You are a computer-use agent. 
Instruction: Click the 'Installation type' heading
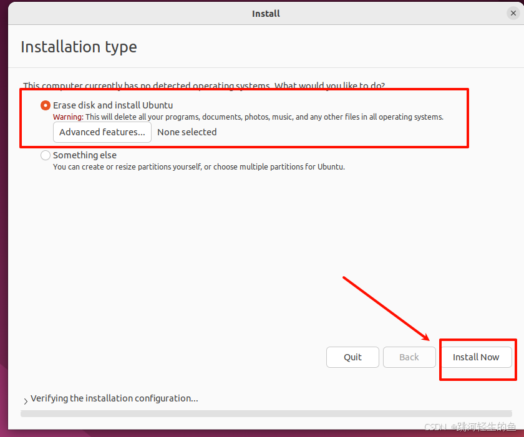point(79,47)
